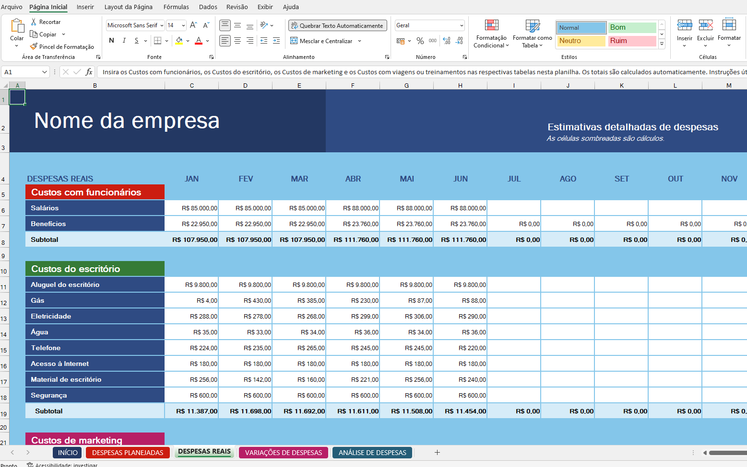Click the increase font size icon
The width and height of the screenshot is (747, 467).
193,25
